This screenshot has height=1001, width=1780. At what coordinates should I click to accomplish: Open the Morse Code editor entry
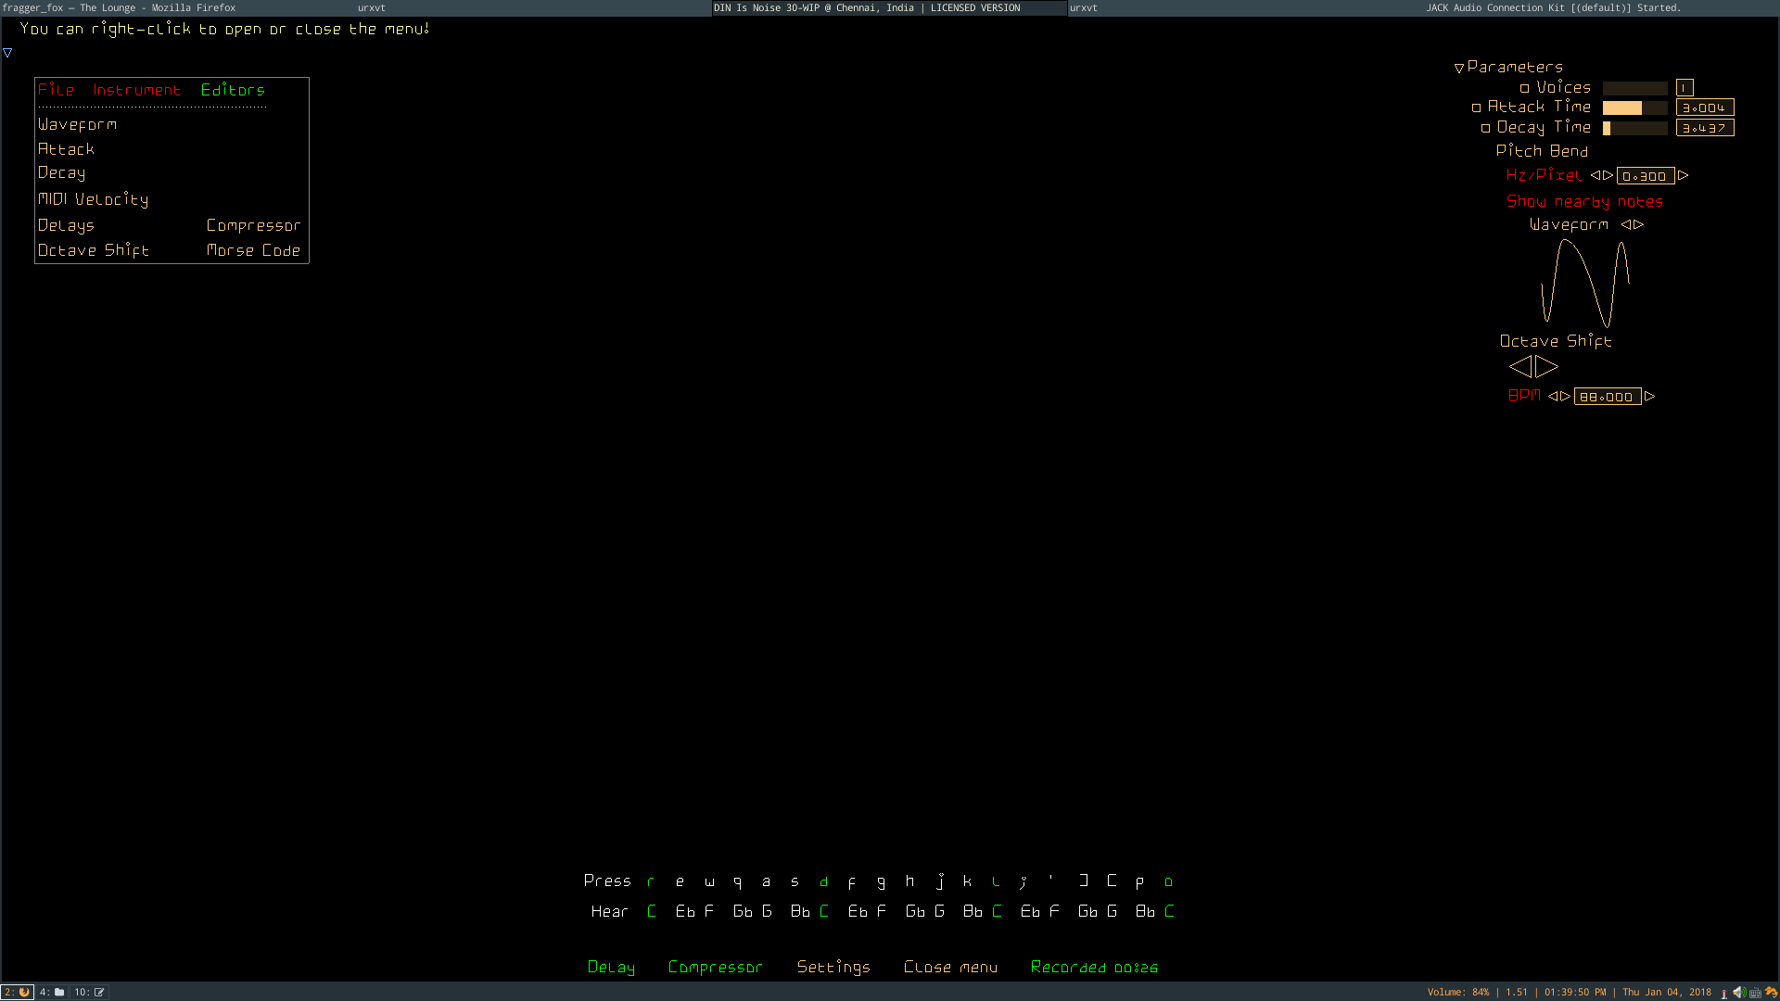coord(253,250)
